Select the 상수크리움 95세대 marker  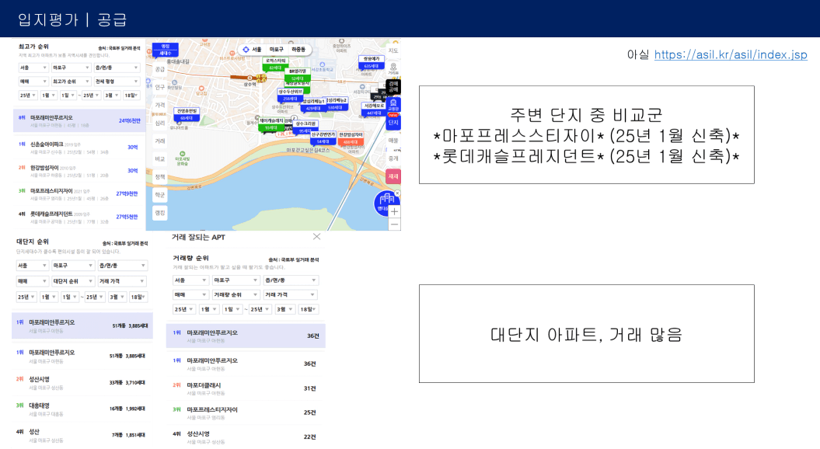click(x=305, y=127)
